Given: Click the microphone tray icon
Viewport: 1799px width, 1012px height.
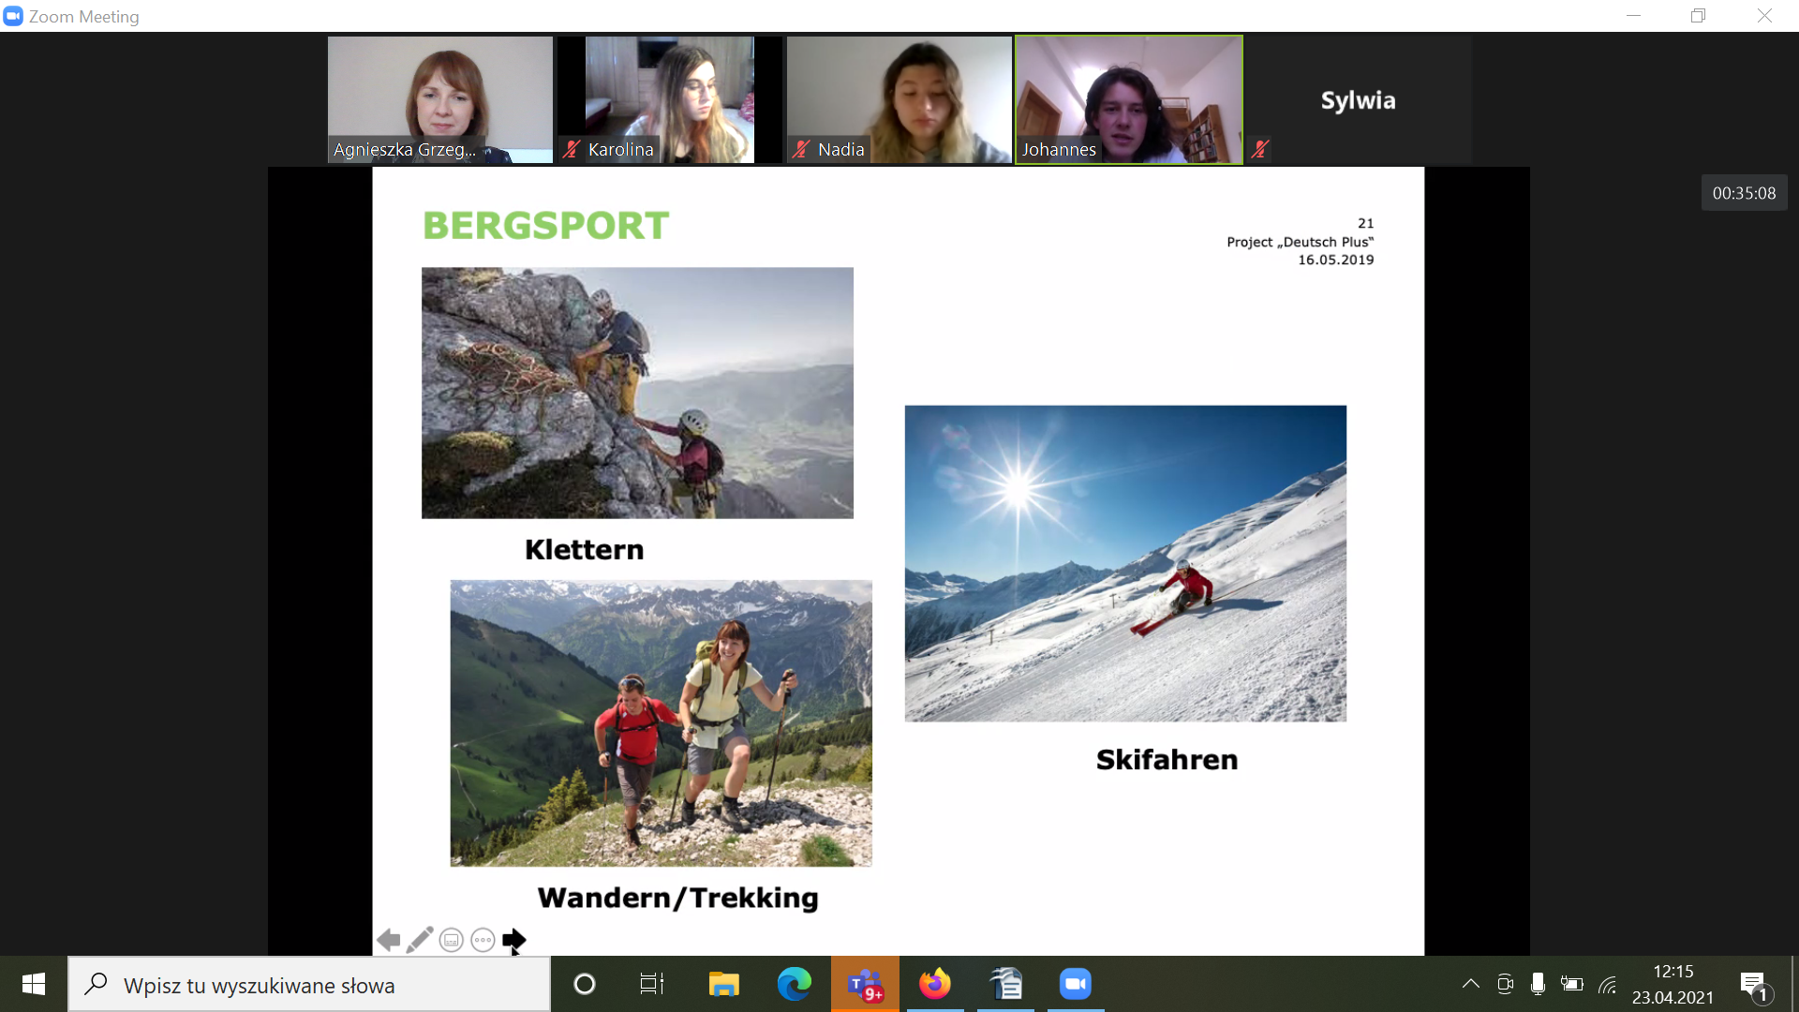Looking at the screenshot, I should coord(1538,984).
